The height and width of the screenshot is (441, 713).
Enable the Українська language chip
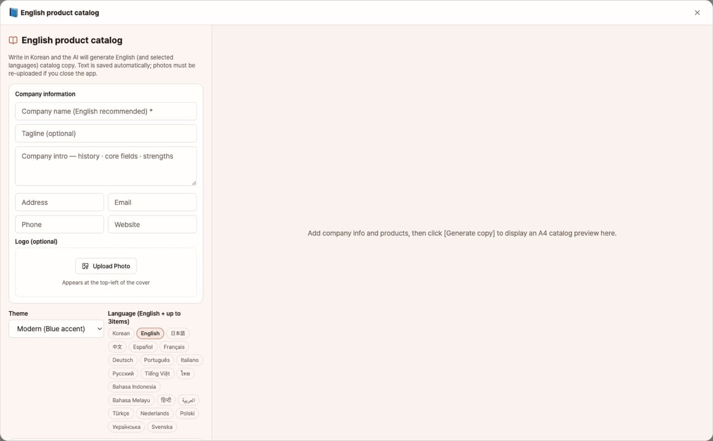click(126, 427)
